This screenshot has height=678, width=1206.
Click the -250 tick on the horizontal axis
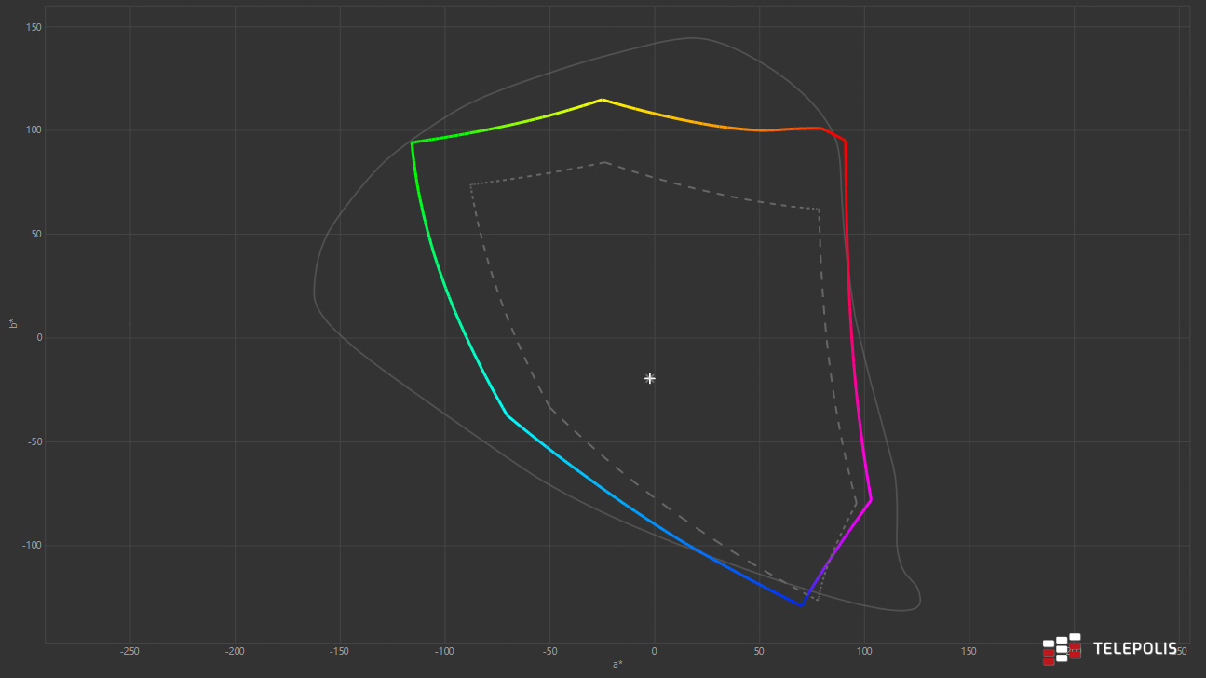coord(129,651)
